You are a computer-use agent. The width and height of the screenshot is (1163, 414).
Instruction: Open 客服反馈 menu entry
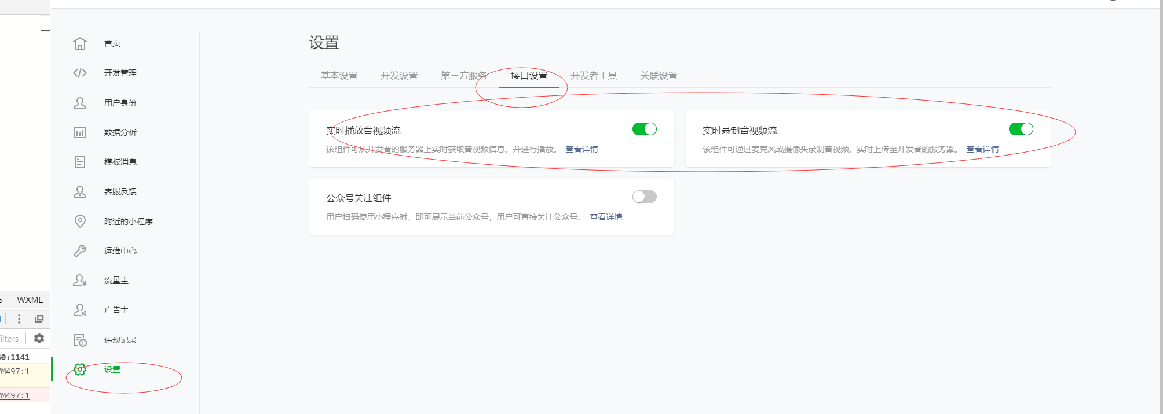120,191
